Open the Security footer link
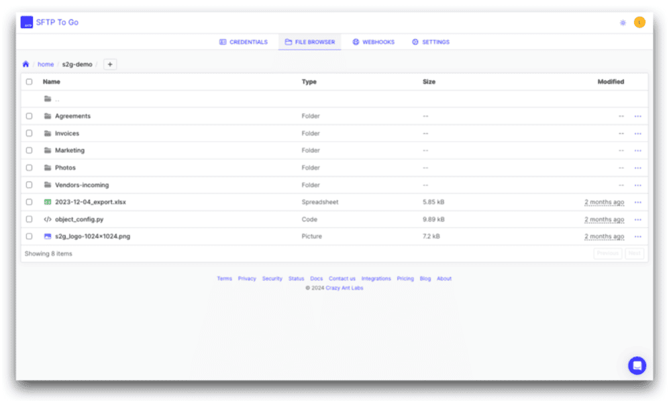The height and width of the screenshot is (401, 671). tap(272, 278)
